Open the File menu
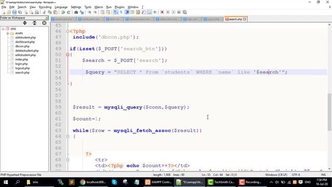 click(x=4, y=7)
